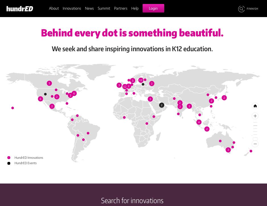The height and width of the screenshot is (206, 267).
Task: Click HundrED Events legend label
Action: 26,163
